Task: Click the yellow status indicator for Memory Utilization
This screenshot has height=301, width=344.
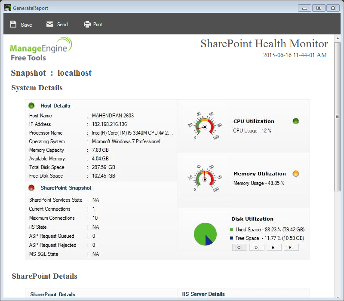Action: [x=295, y=173]
